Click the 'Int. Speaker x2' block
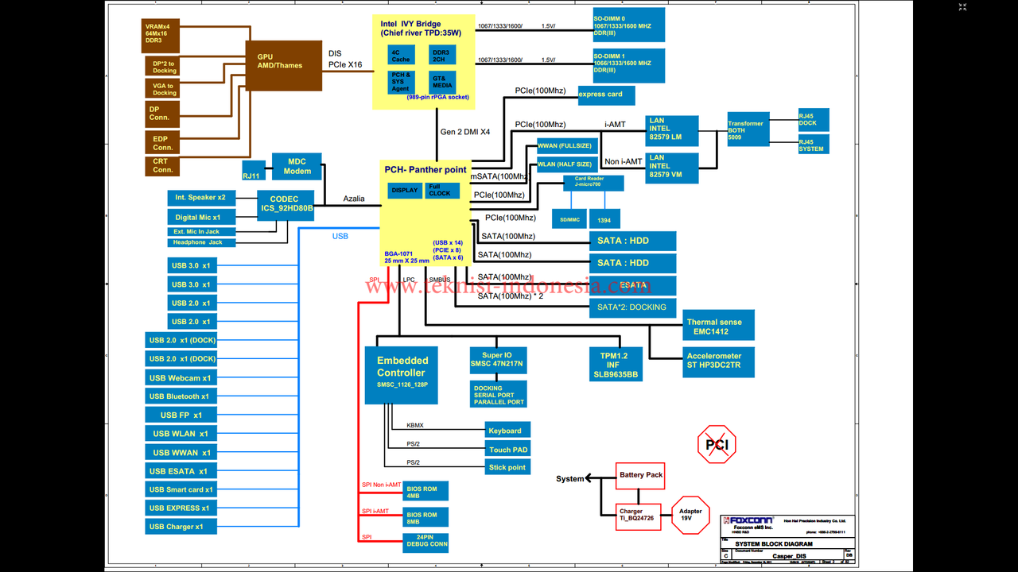This screenshot has height=572, width=1018. pos(200,197)
